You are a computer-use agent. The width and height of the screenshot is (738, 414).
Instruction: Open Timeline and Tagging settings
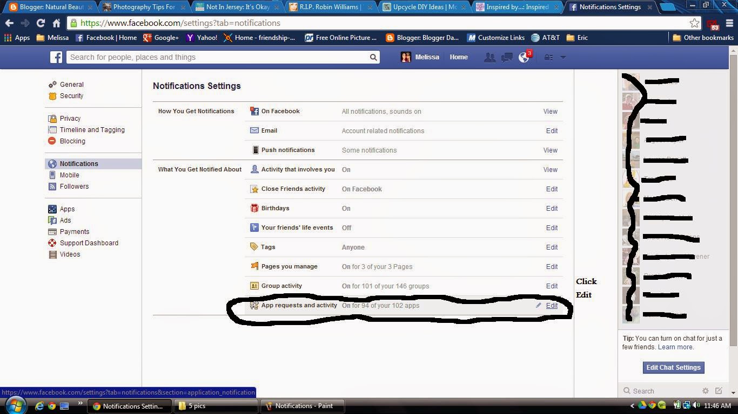[92, 130]
